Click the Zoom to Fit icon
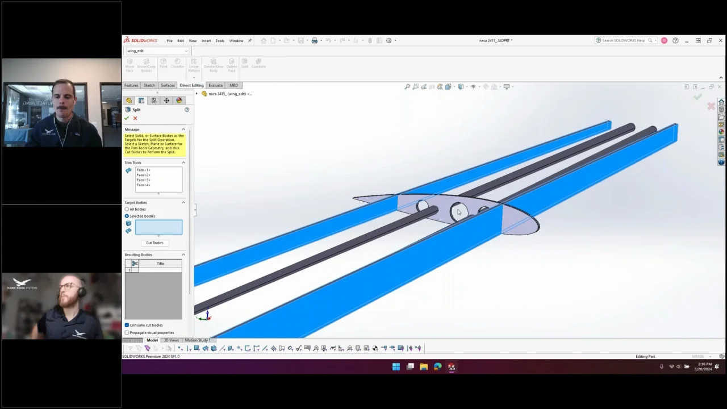The image size is (727, 409). point(407,87)
